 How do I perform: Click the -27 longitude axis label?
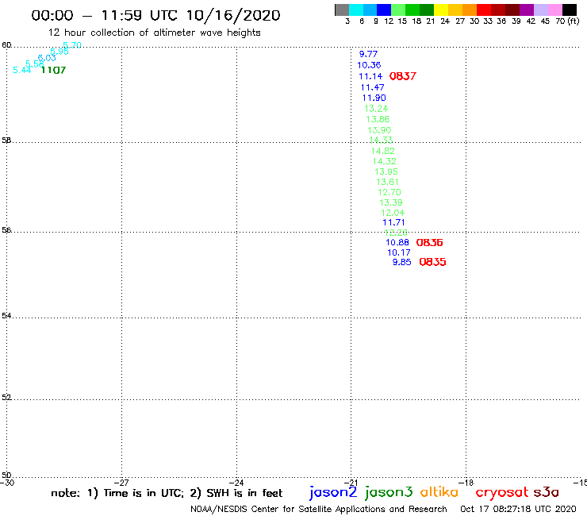tap(121, 483)
